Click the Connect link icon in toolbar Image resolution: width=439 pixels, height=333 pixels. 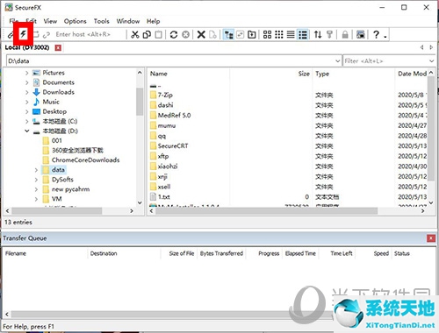11,35
